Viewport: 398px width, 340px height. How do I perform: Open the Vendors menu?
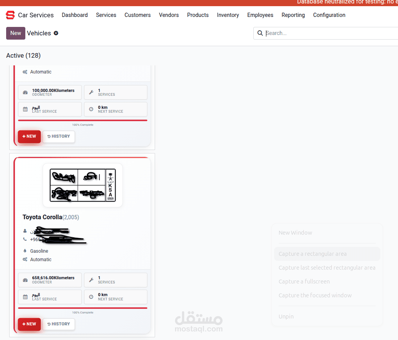169,15
